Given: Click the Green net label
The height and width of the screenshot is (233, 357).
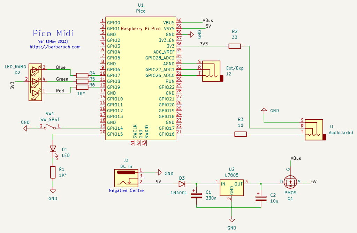Looking at the screenshot, I should tap(62, 79).
